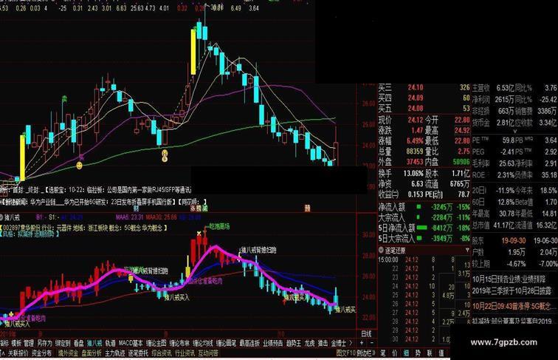
Task: Click the 大宗流入 capital flow row
Action: 424,217
